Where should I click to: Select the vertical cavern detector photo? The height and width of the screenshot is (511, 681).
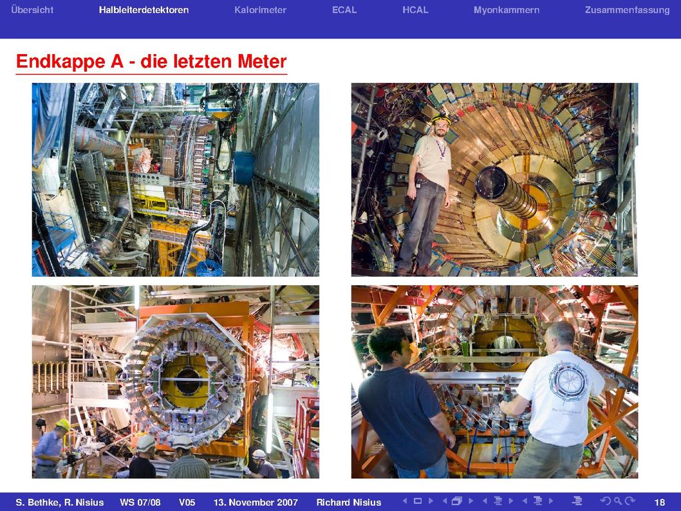click(176, 180)
